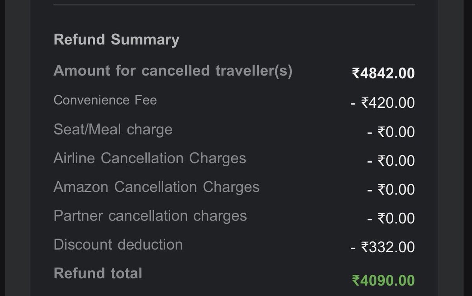Select the ₹4842.00 cancelled amount
The width and height of the screenshot is (472, 296).
point(383,74)
